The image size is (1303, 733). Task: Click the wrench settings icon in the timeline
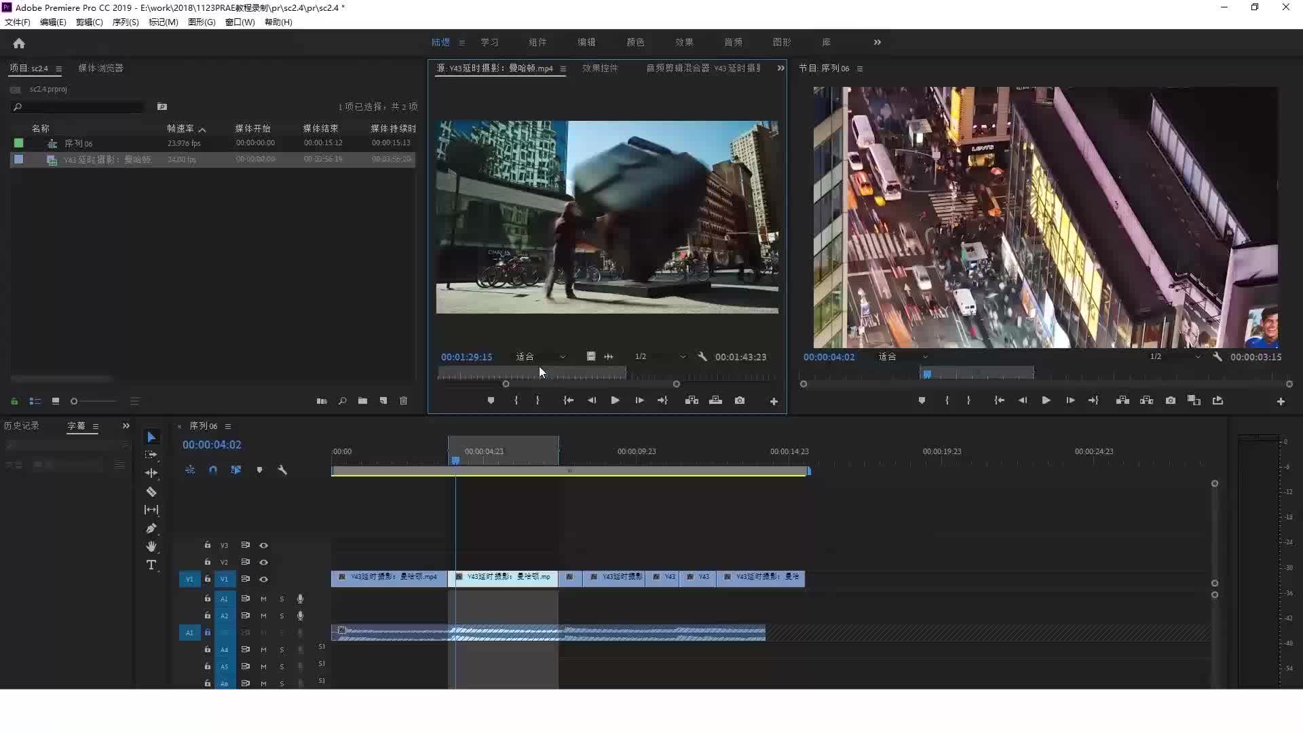pos(283,470)
